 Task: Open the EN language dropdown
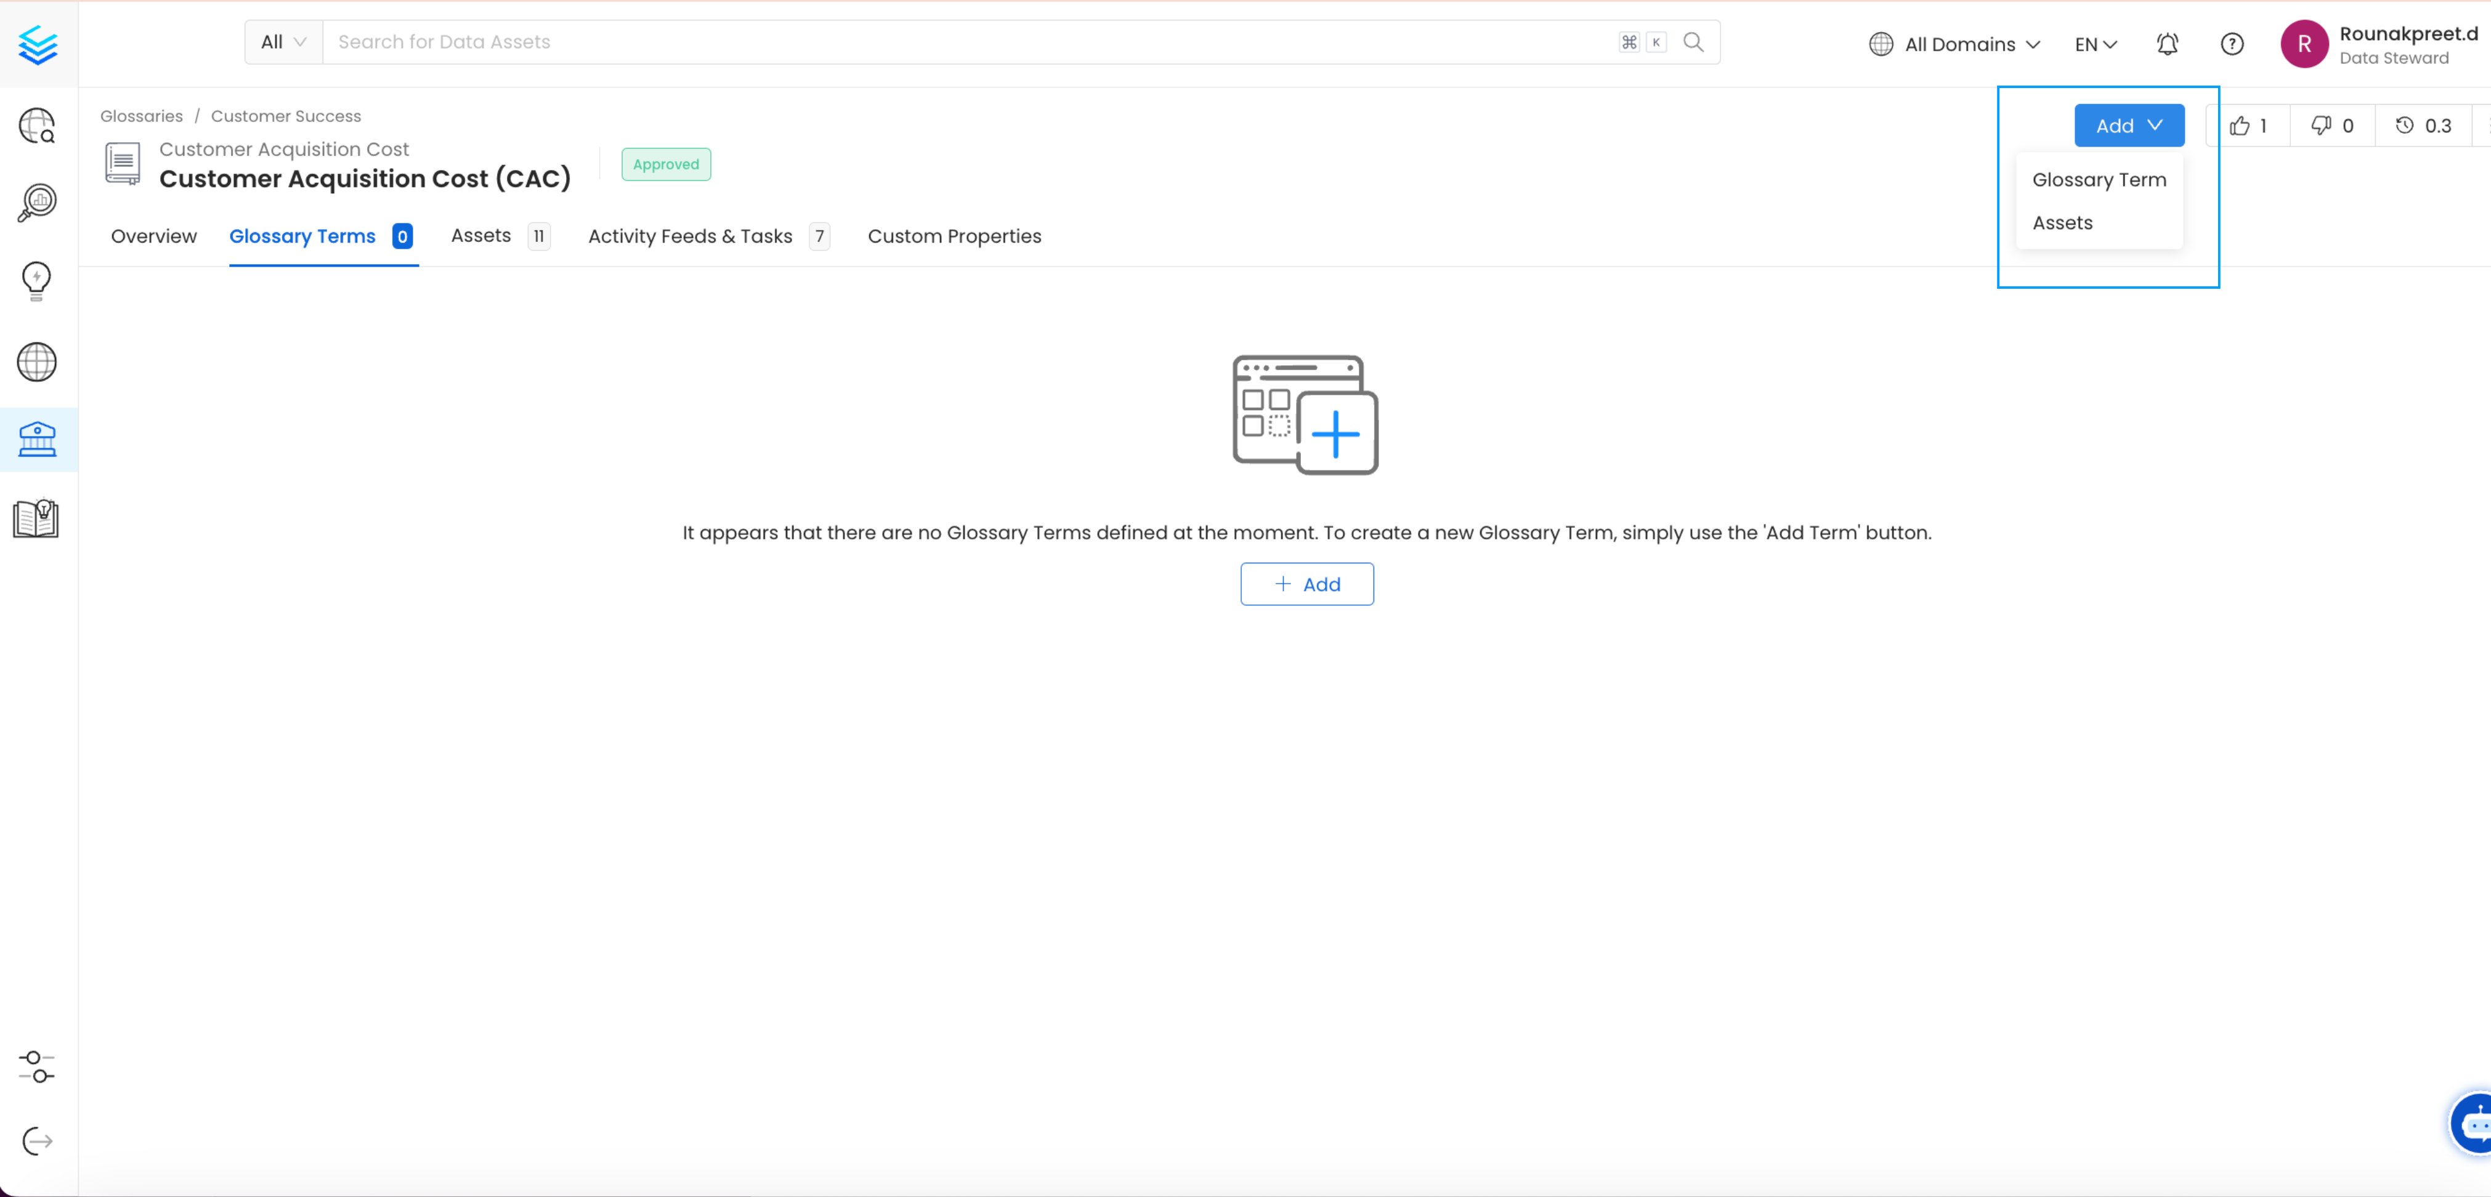coord(2096,44)
